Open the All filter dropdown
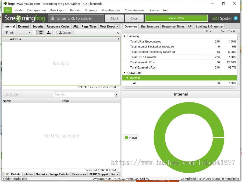 [x=18, y=33]
